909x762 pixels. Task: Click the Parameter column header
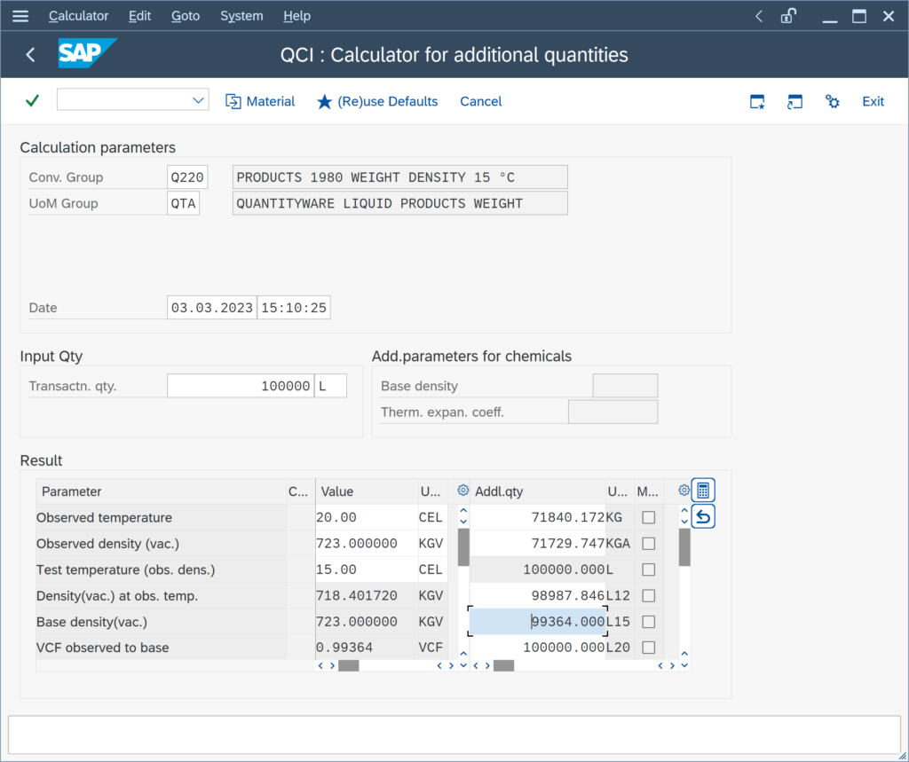162,491
